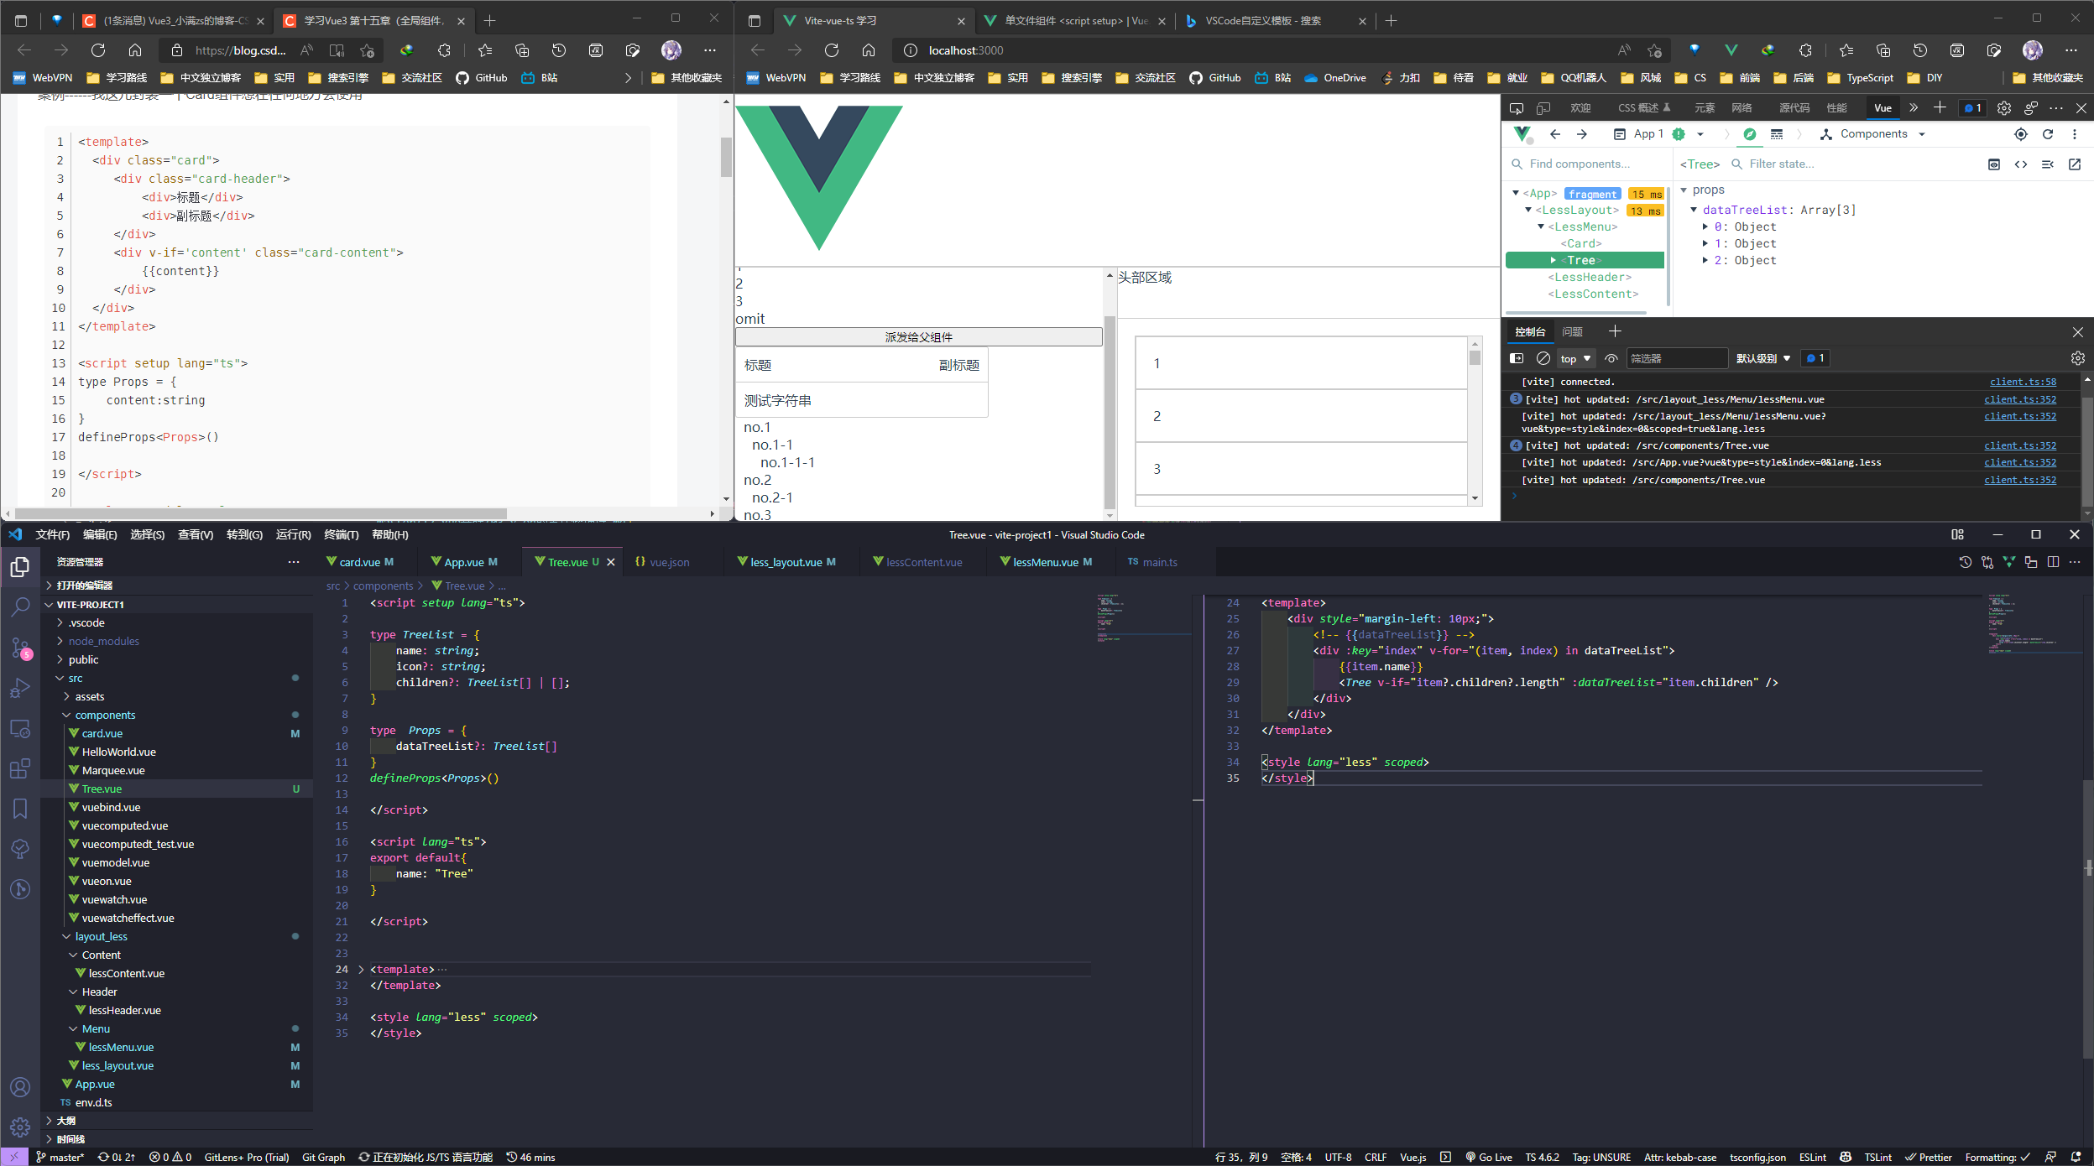
Task: Toggle Prettier in VS Code status bar
Action: tap(1929, 1157)
